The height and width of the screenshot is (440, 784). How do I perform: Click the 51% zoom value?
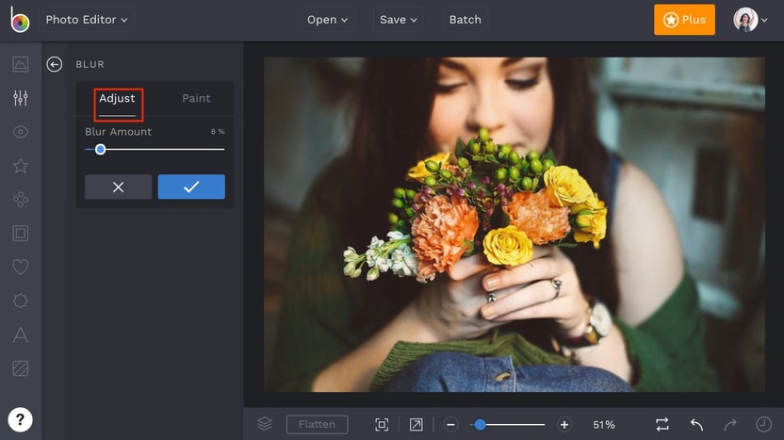point(603,425)
